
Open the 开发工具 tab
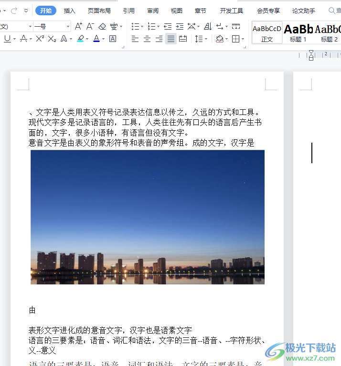(232, 11)
